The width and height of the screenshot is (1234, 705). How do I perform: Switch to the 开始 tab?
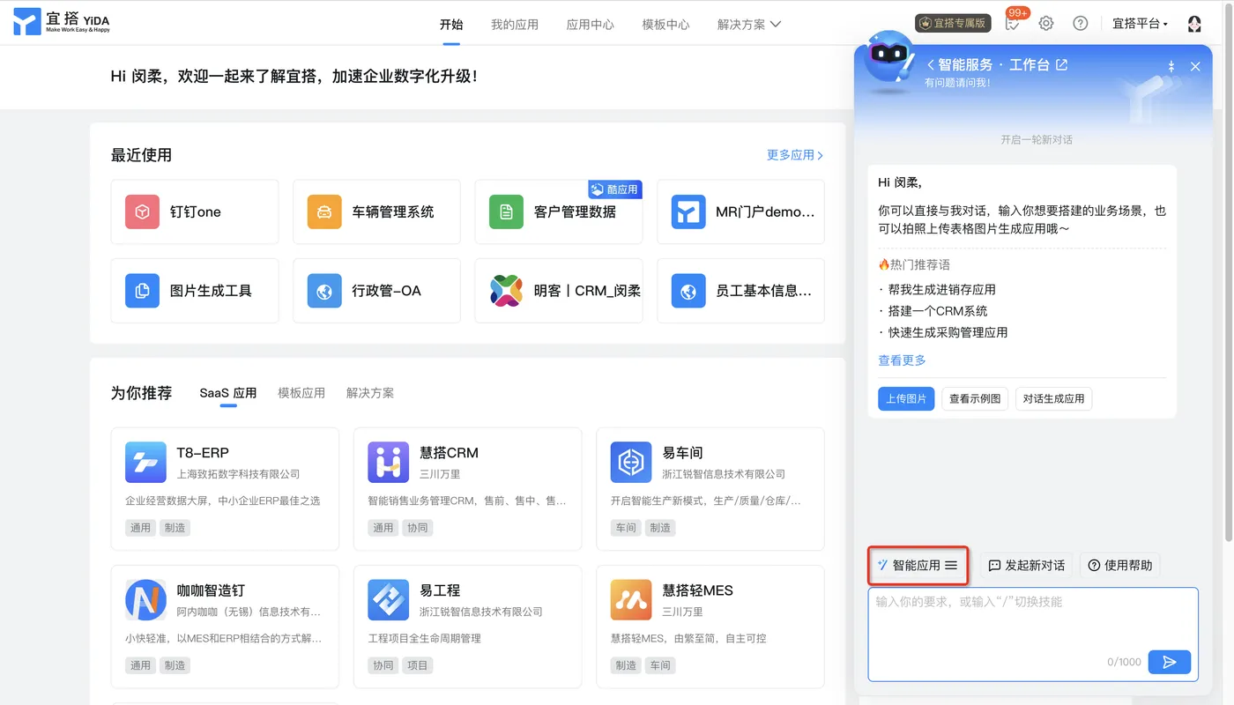point(451,25)
